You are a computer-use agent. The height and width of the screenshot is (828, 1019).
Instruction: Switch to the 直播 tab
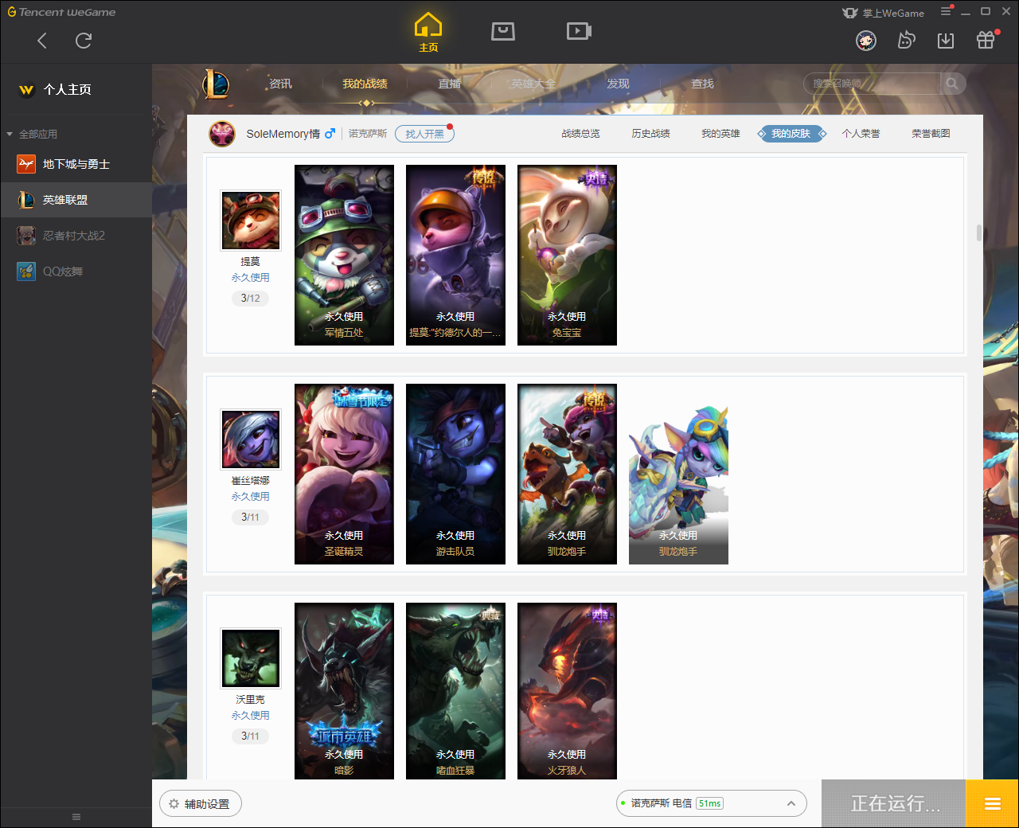pos(450,84)
